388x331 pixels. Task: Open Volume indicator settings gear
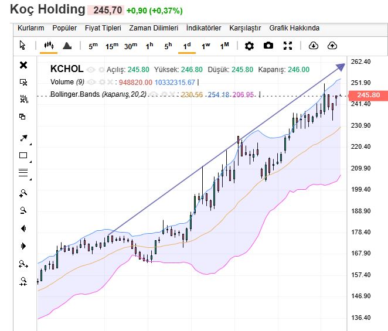102,82
